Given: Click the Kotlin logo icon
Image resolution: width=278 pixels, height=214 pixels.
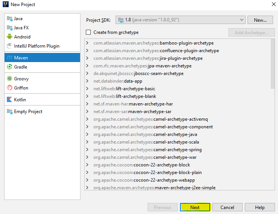Looking at the screenshot, I should point(10,99).
